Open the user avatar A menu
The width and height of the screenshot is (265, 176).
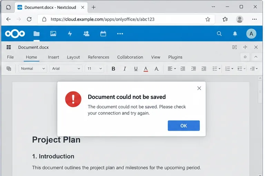pyautogui.click(x=251, y=34)
